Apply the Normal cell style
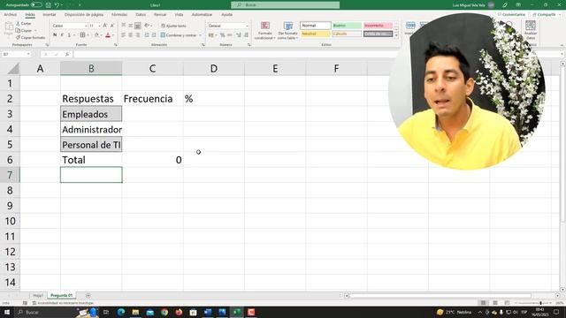The width and height of the screenshot is (566, 318). [316, 26]
